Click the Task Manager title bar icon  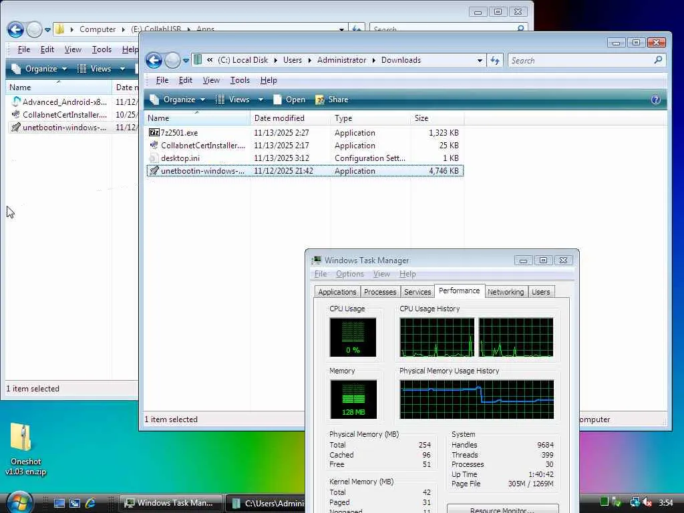pyautogui.click(x=317, y=260)
